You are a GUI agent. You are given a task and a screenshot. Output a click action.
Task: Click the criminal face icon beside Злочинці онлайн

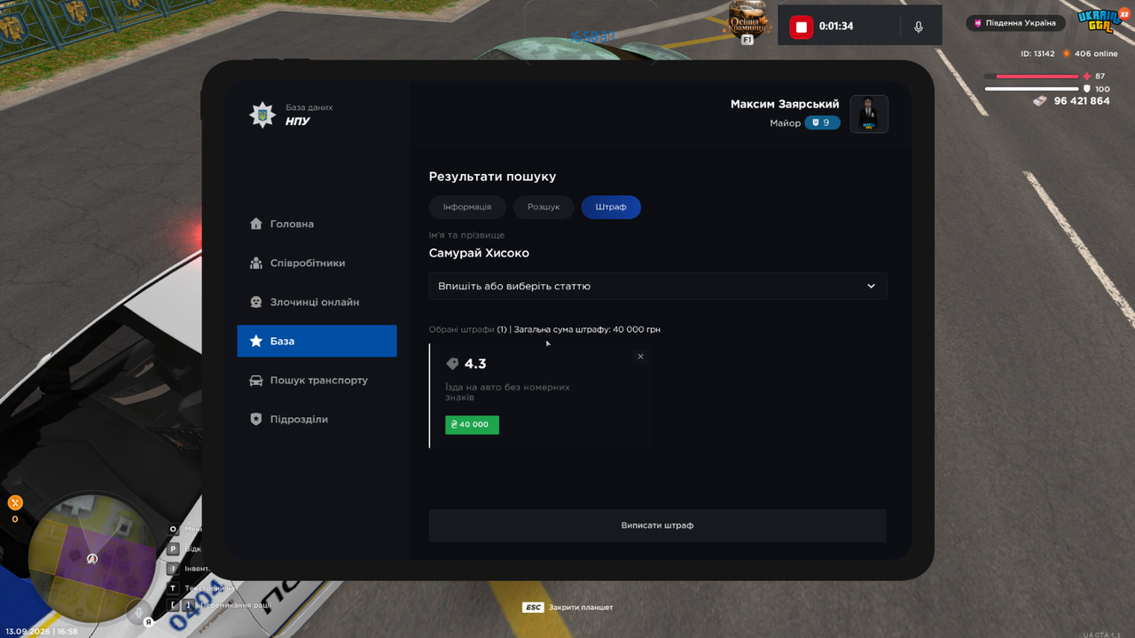(256, 302)
